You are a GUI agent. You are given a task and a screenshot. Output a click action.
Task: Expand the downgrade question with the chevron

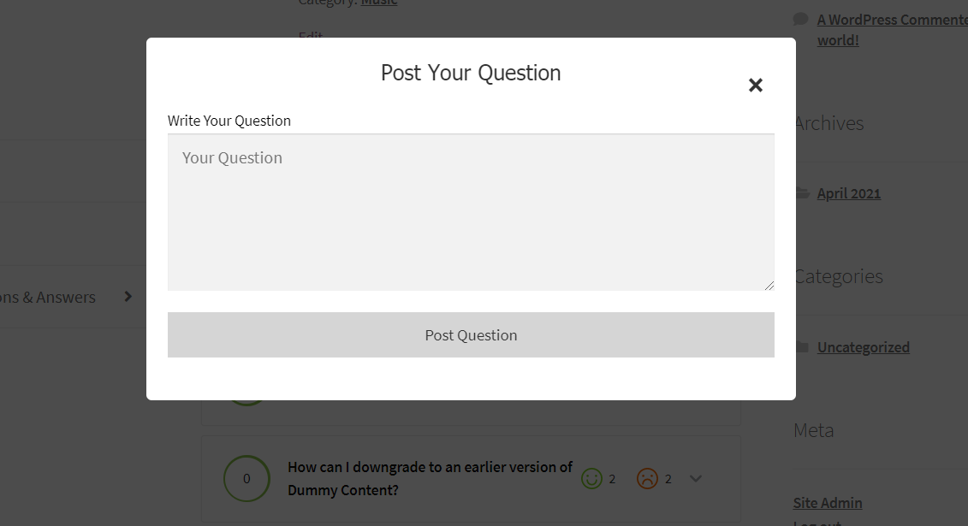(696, 479)
